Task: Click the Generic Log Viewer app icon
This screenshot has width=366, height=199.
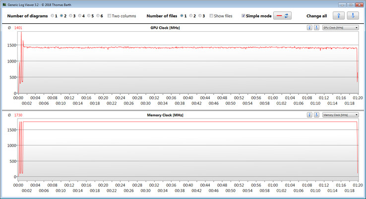Action: [4, 4]
